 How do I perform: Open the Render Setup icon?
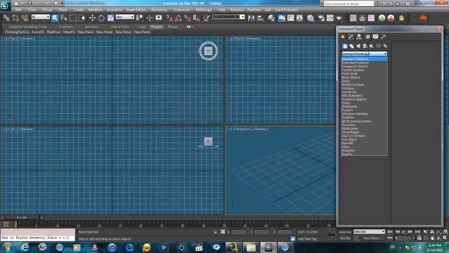point(321,18)
